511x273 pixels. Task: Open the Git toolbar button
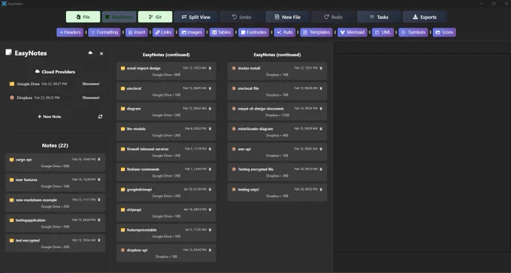click(155, 17)
